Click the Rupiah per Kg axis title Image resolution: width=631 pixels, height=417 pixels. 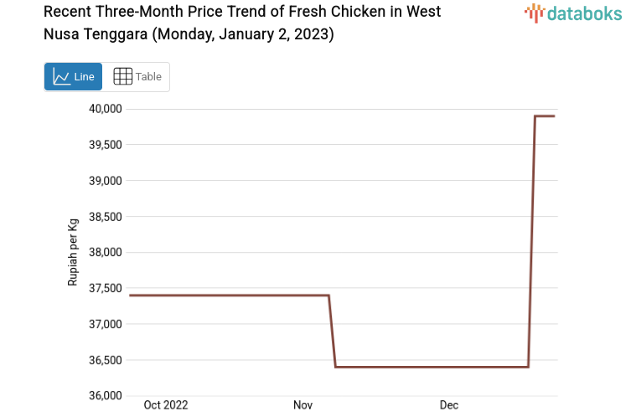click(73, 252)
